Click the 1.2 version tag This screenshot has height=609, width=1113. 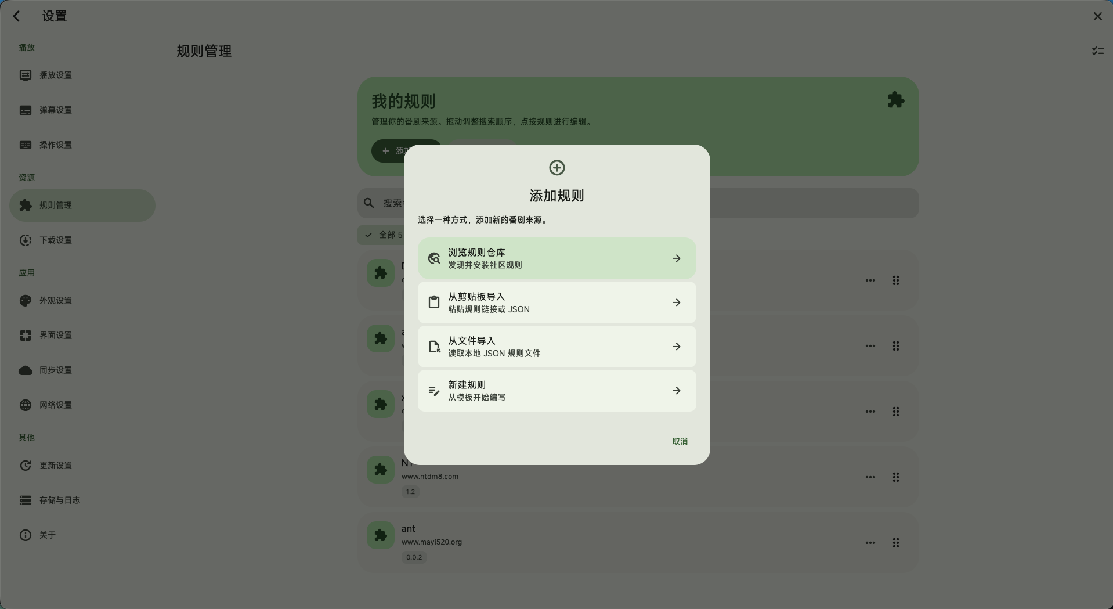(411, 492)
